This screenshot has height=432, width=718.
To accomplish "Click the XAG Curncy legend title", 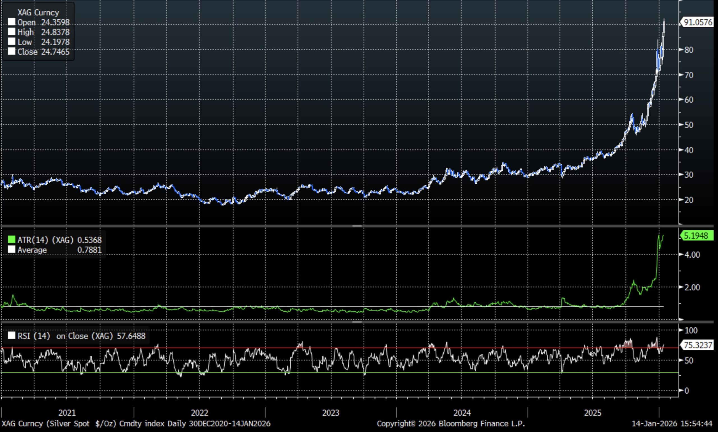I will 38,13.
